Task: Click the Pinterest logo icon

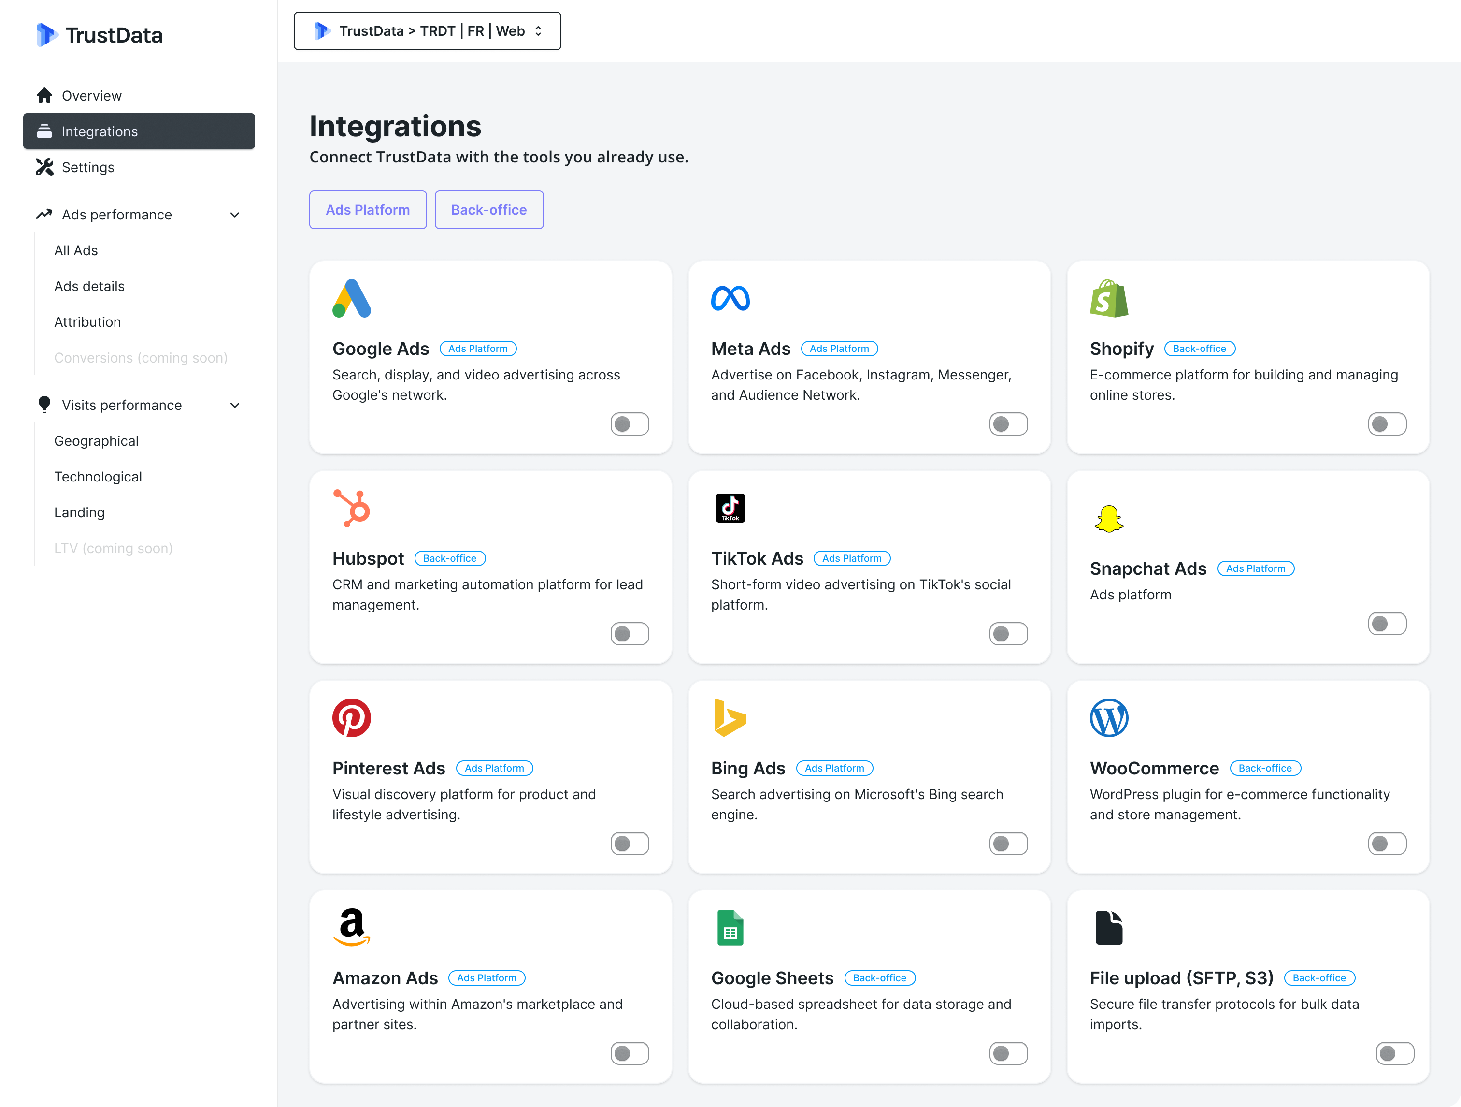Action: (x=351, y=718)
